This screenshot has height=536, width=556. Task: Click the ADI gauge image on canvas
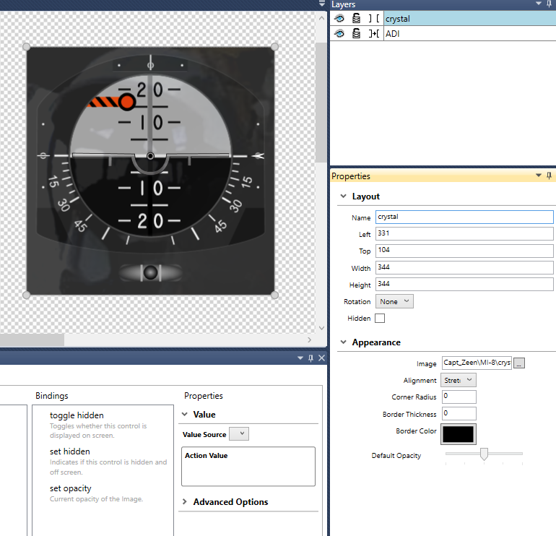(150, 170)
